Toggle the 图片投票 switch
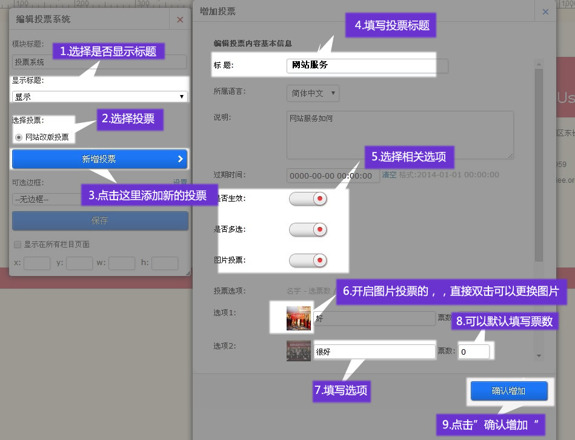This screenshot has width=575, height=440. click(308, 260)
